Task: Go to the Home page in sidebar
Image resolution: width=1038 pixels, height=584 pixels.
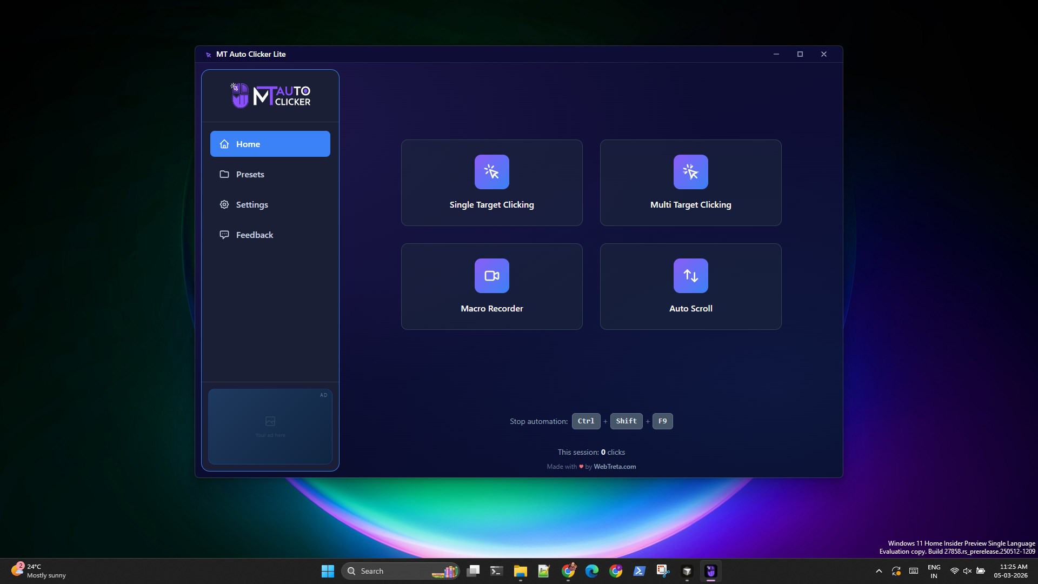Action: point(270,144)
